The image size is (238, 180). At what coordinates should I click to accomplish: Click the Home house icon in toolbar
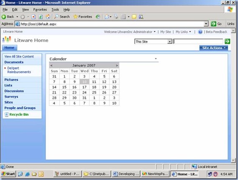[48, 17]
